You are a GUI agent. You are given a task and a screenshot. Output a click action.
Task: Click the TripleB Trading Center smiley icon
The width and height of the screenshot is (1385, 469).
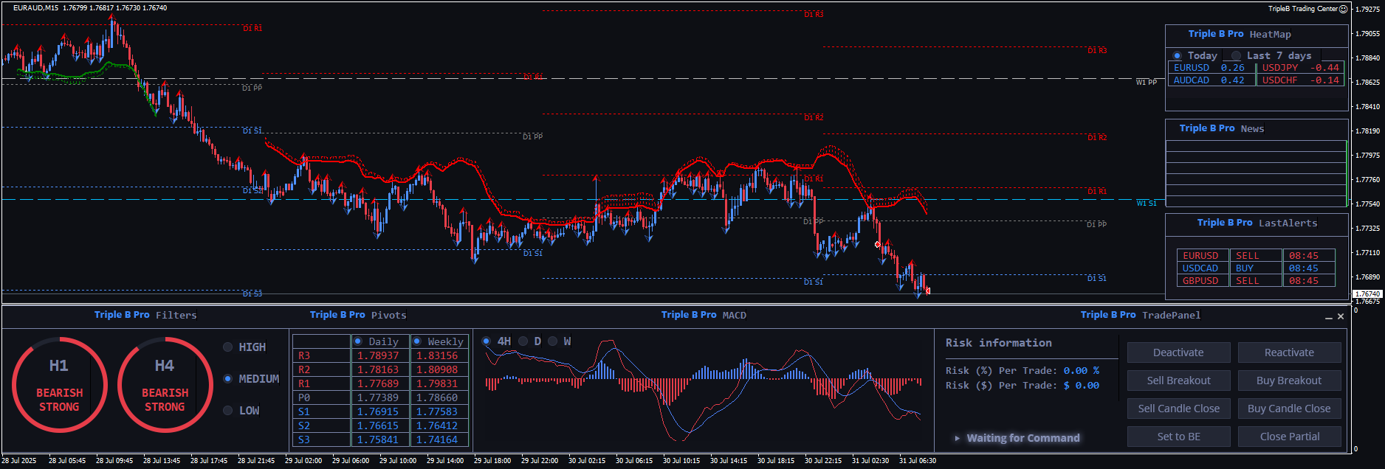(1343, 9)
